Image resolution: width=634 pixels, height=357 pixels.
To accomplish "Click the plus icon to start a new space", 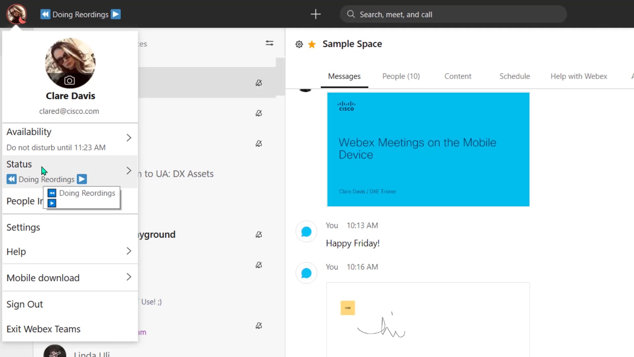I will click(315, 14).
